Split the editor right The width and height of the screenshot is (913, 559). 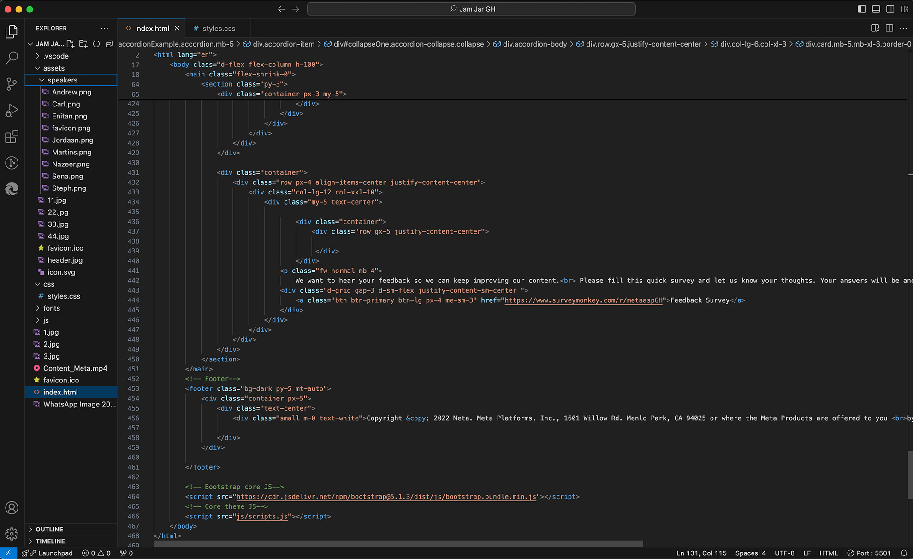889,28
